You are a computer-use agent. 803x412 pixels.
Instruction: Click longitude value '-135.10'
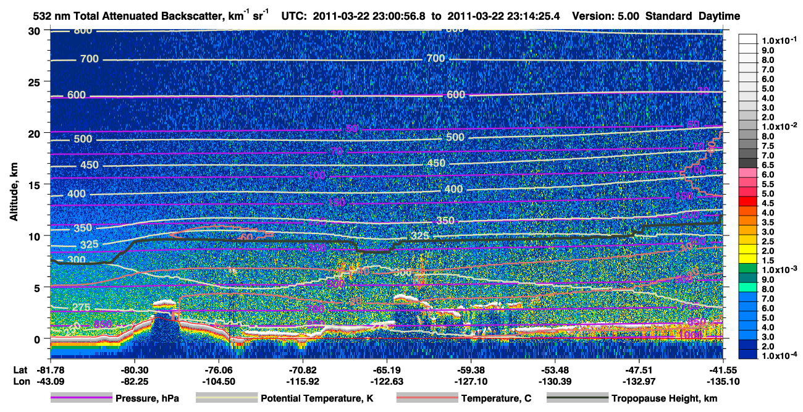[x=723, y=382]
